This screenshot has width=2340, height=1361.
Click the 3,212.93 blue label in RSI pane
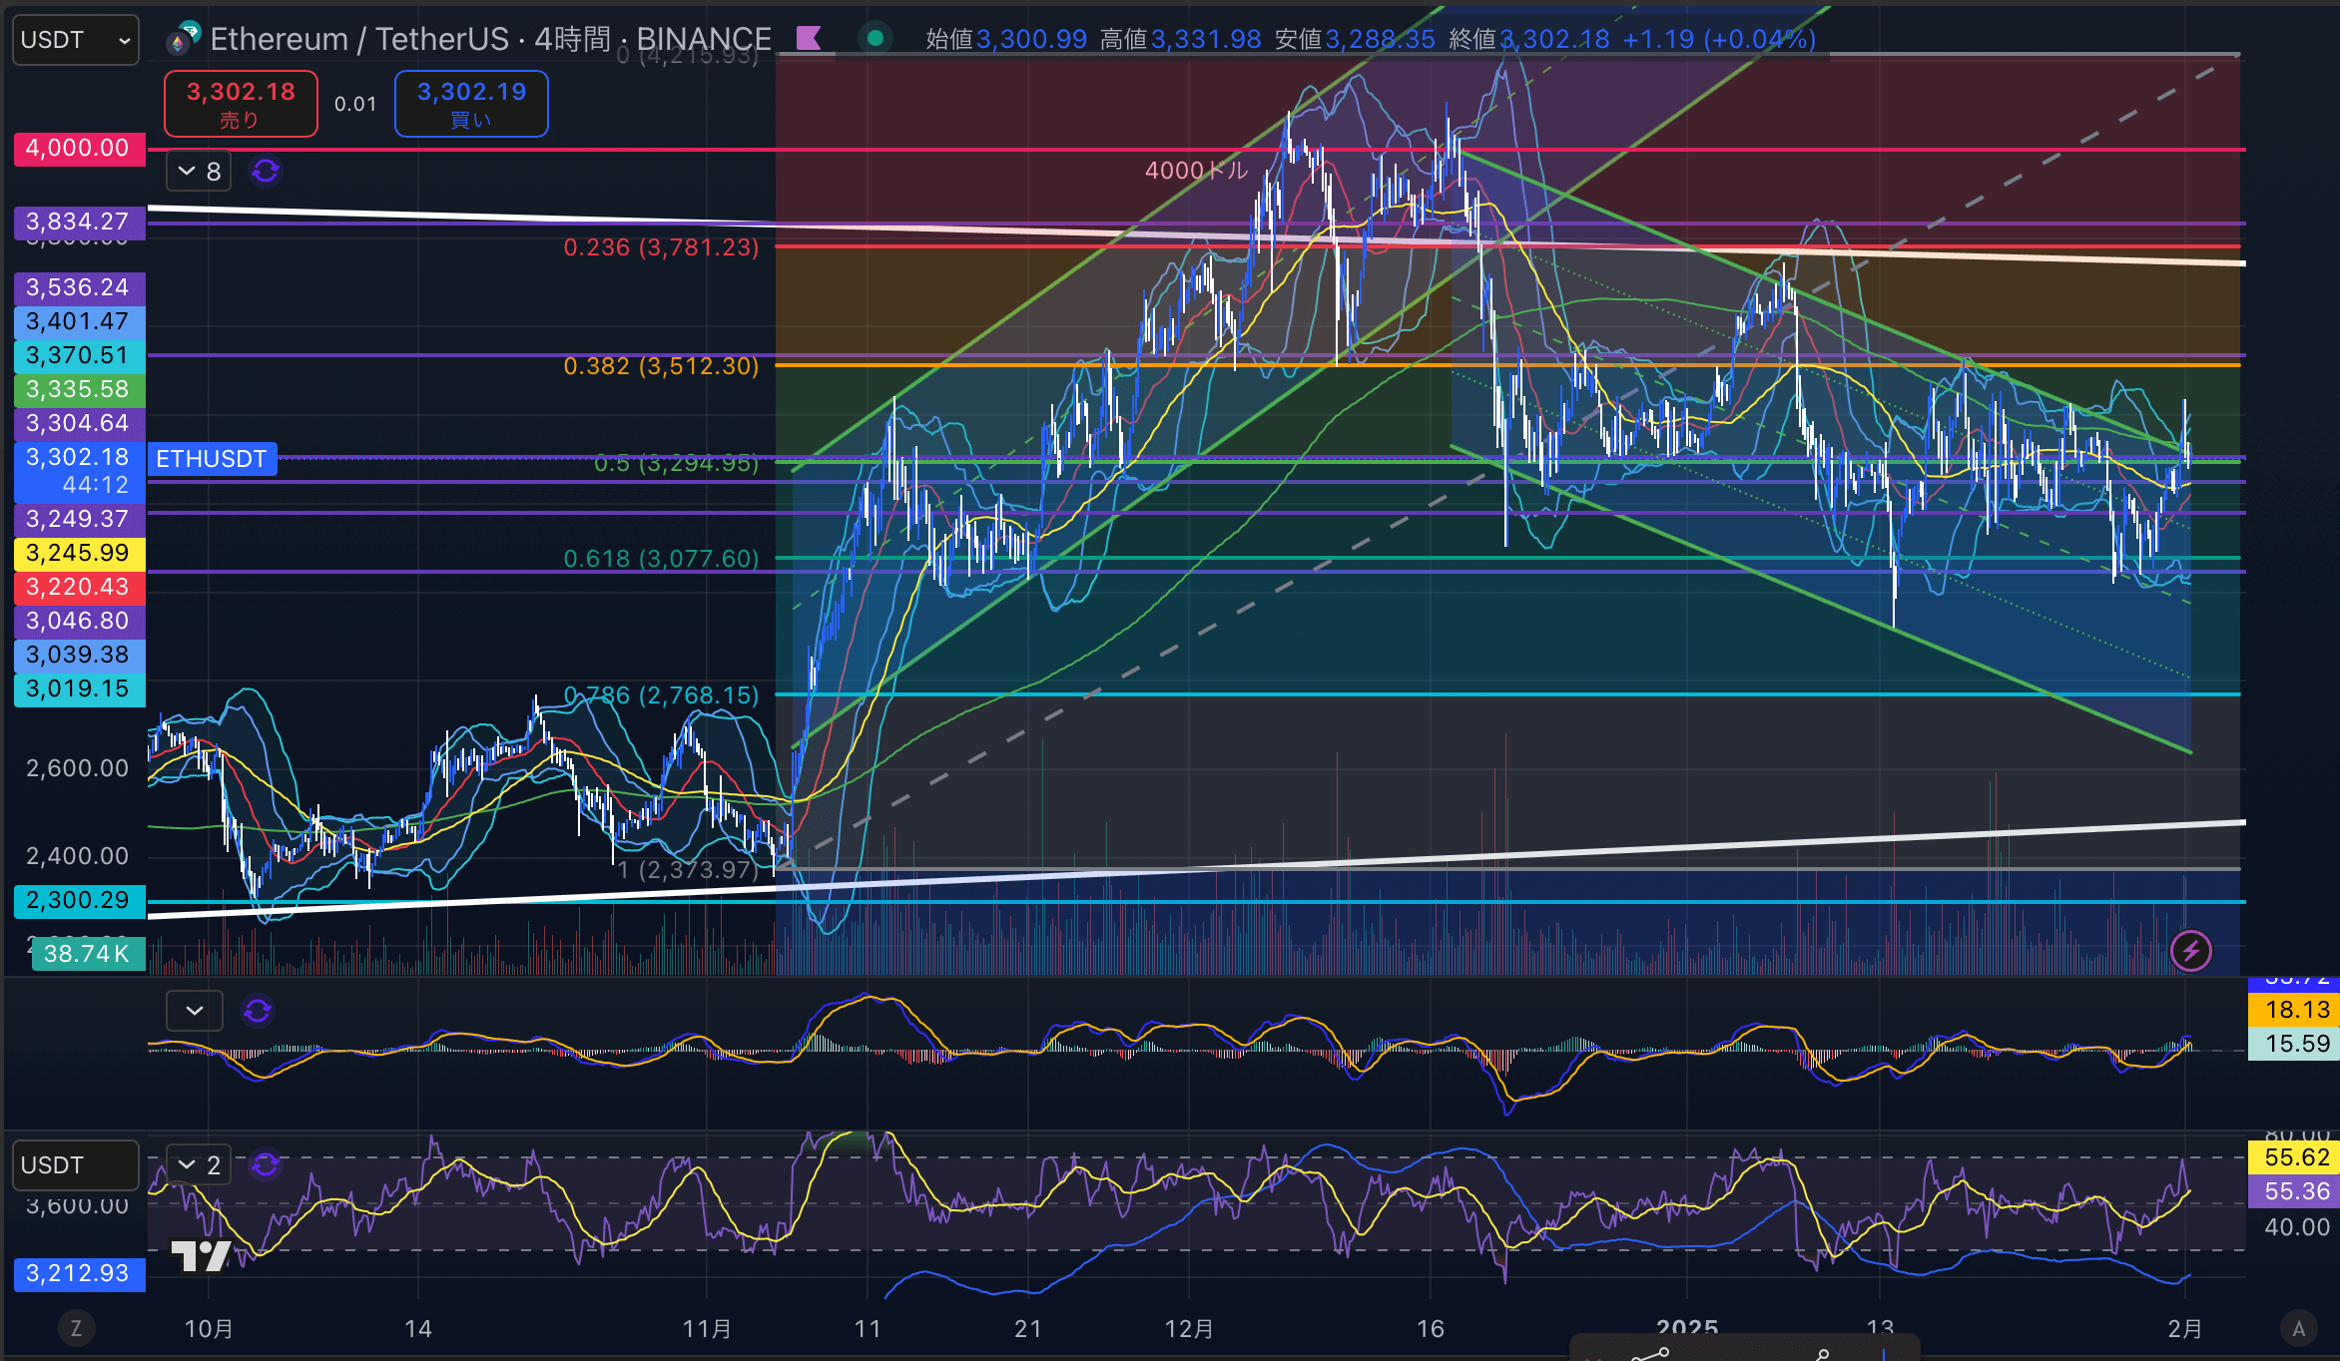coord(79,1274)
